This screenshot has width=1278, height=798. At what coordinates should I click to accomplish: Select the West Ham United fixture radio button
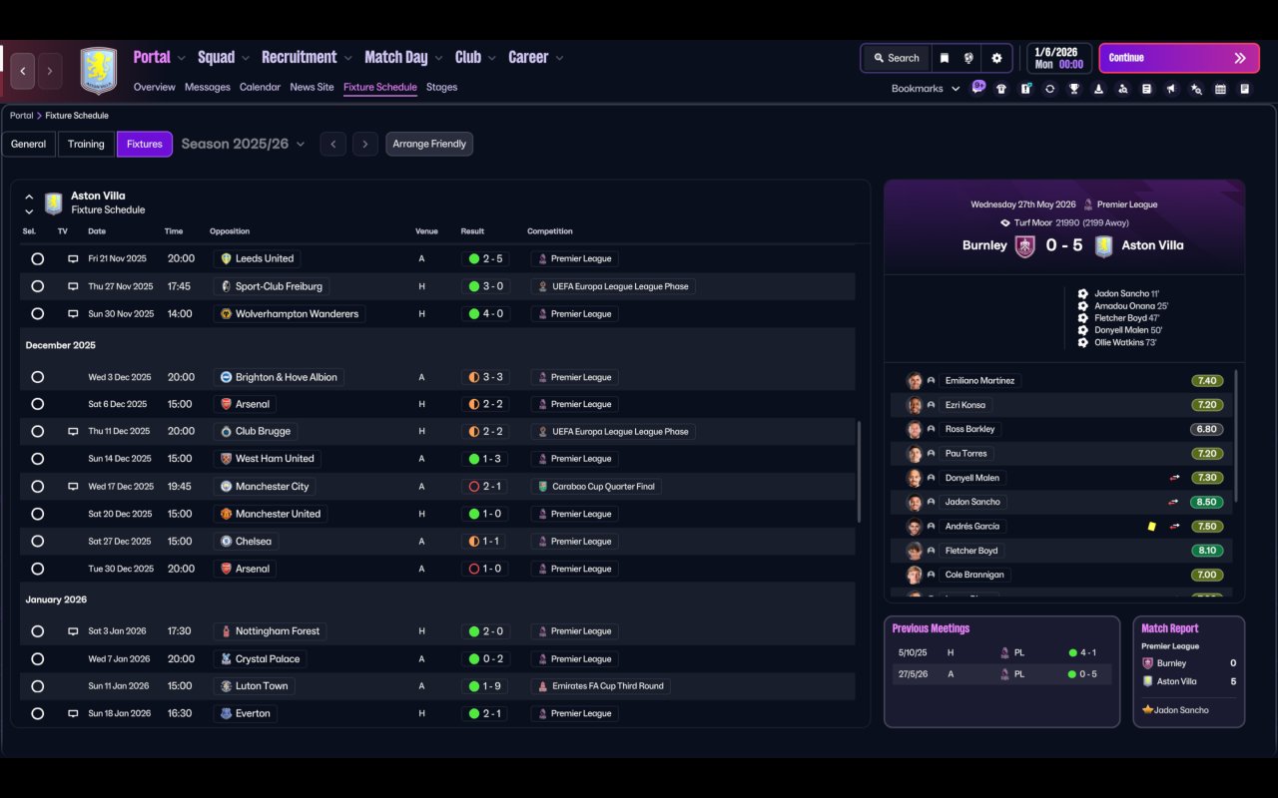click(37, 459)
